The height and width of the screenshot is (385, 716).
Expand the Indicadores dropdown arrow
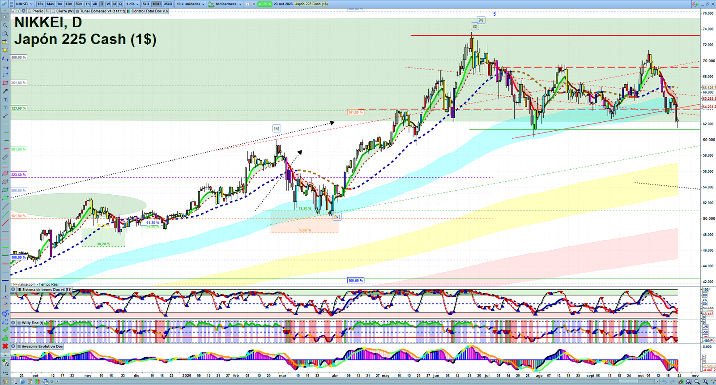pyautogui.click(x=240, y=4)
